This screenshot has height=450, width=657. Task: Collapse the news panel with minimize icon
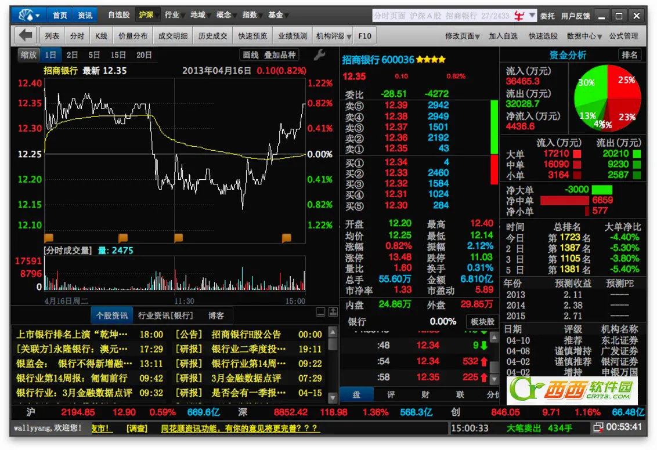click(320, 312)
